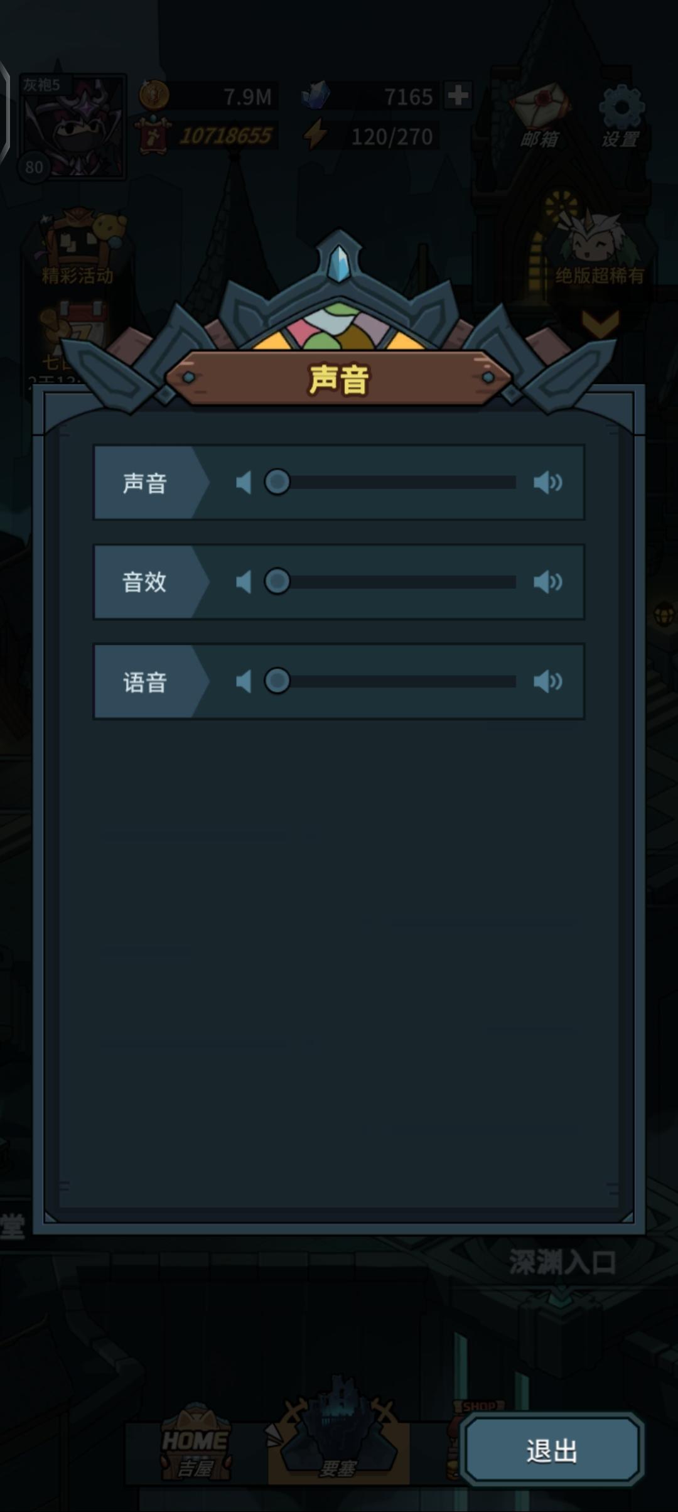This screenshot has width=678, height=1512.
Task: Open the 绝版超稀有 character icon
Action: click(599, 248)
